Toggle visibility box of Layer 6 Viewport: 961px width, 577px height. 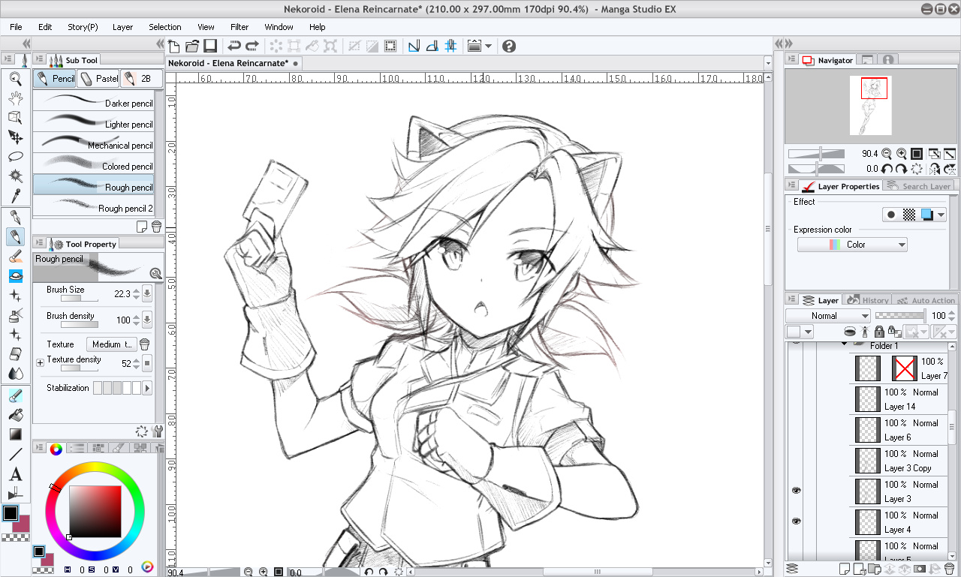797,429
